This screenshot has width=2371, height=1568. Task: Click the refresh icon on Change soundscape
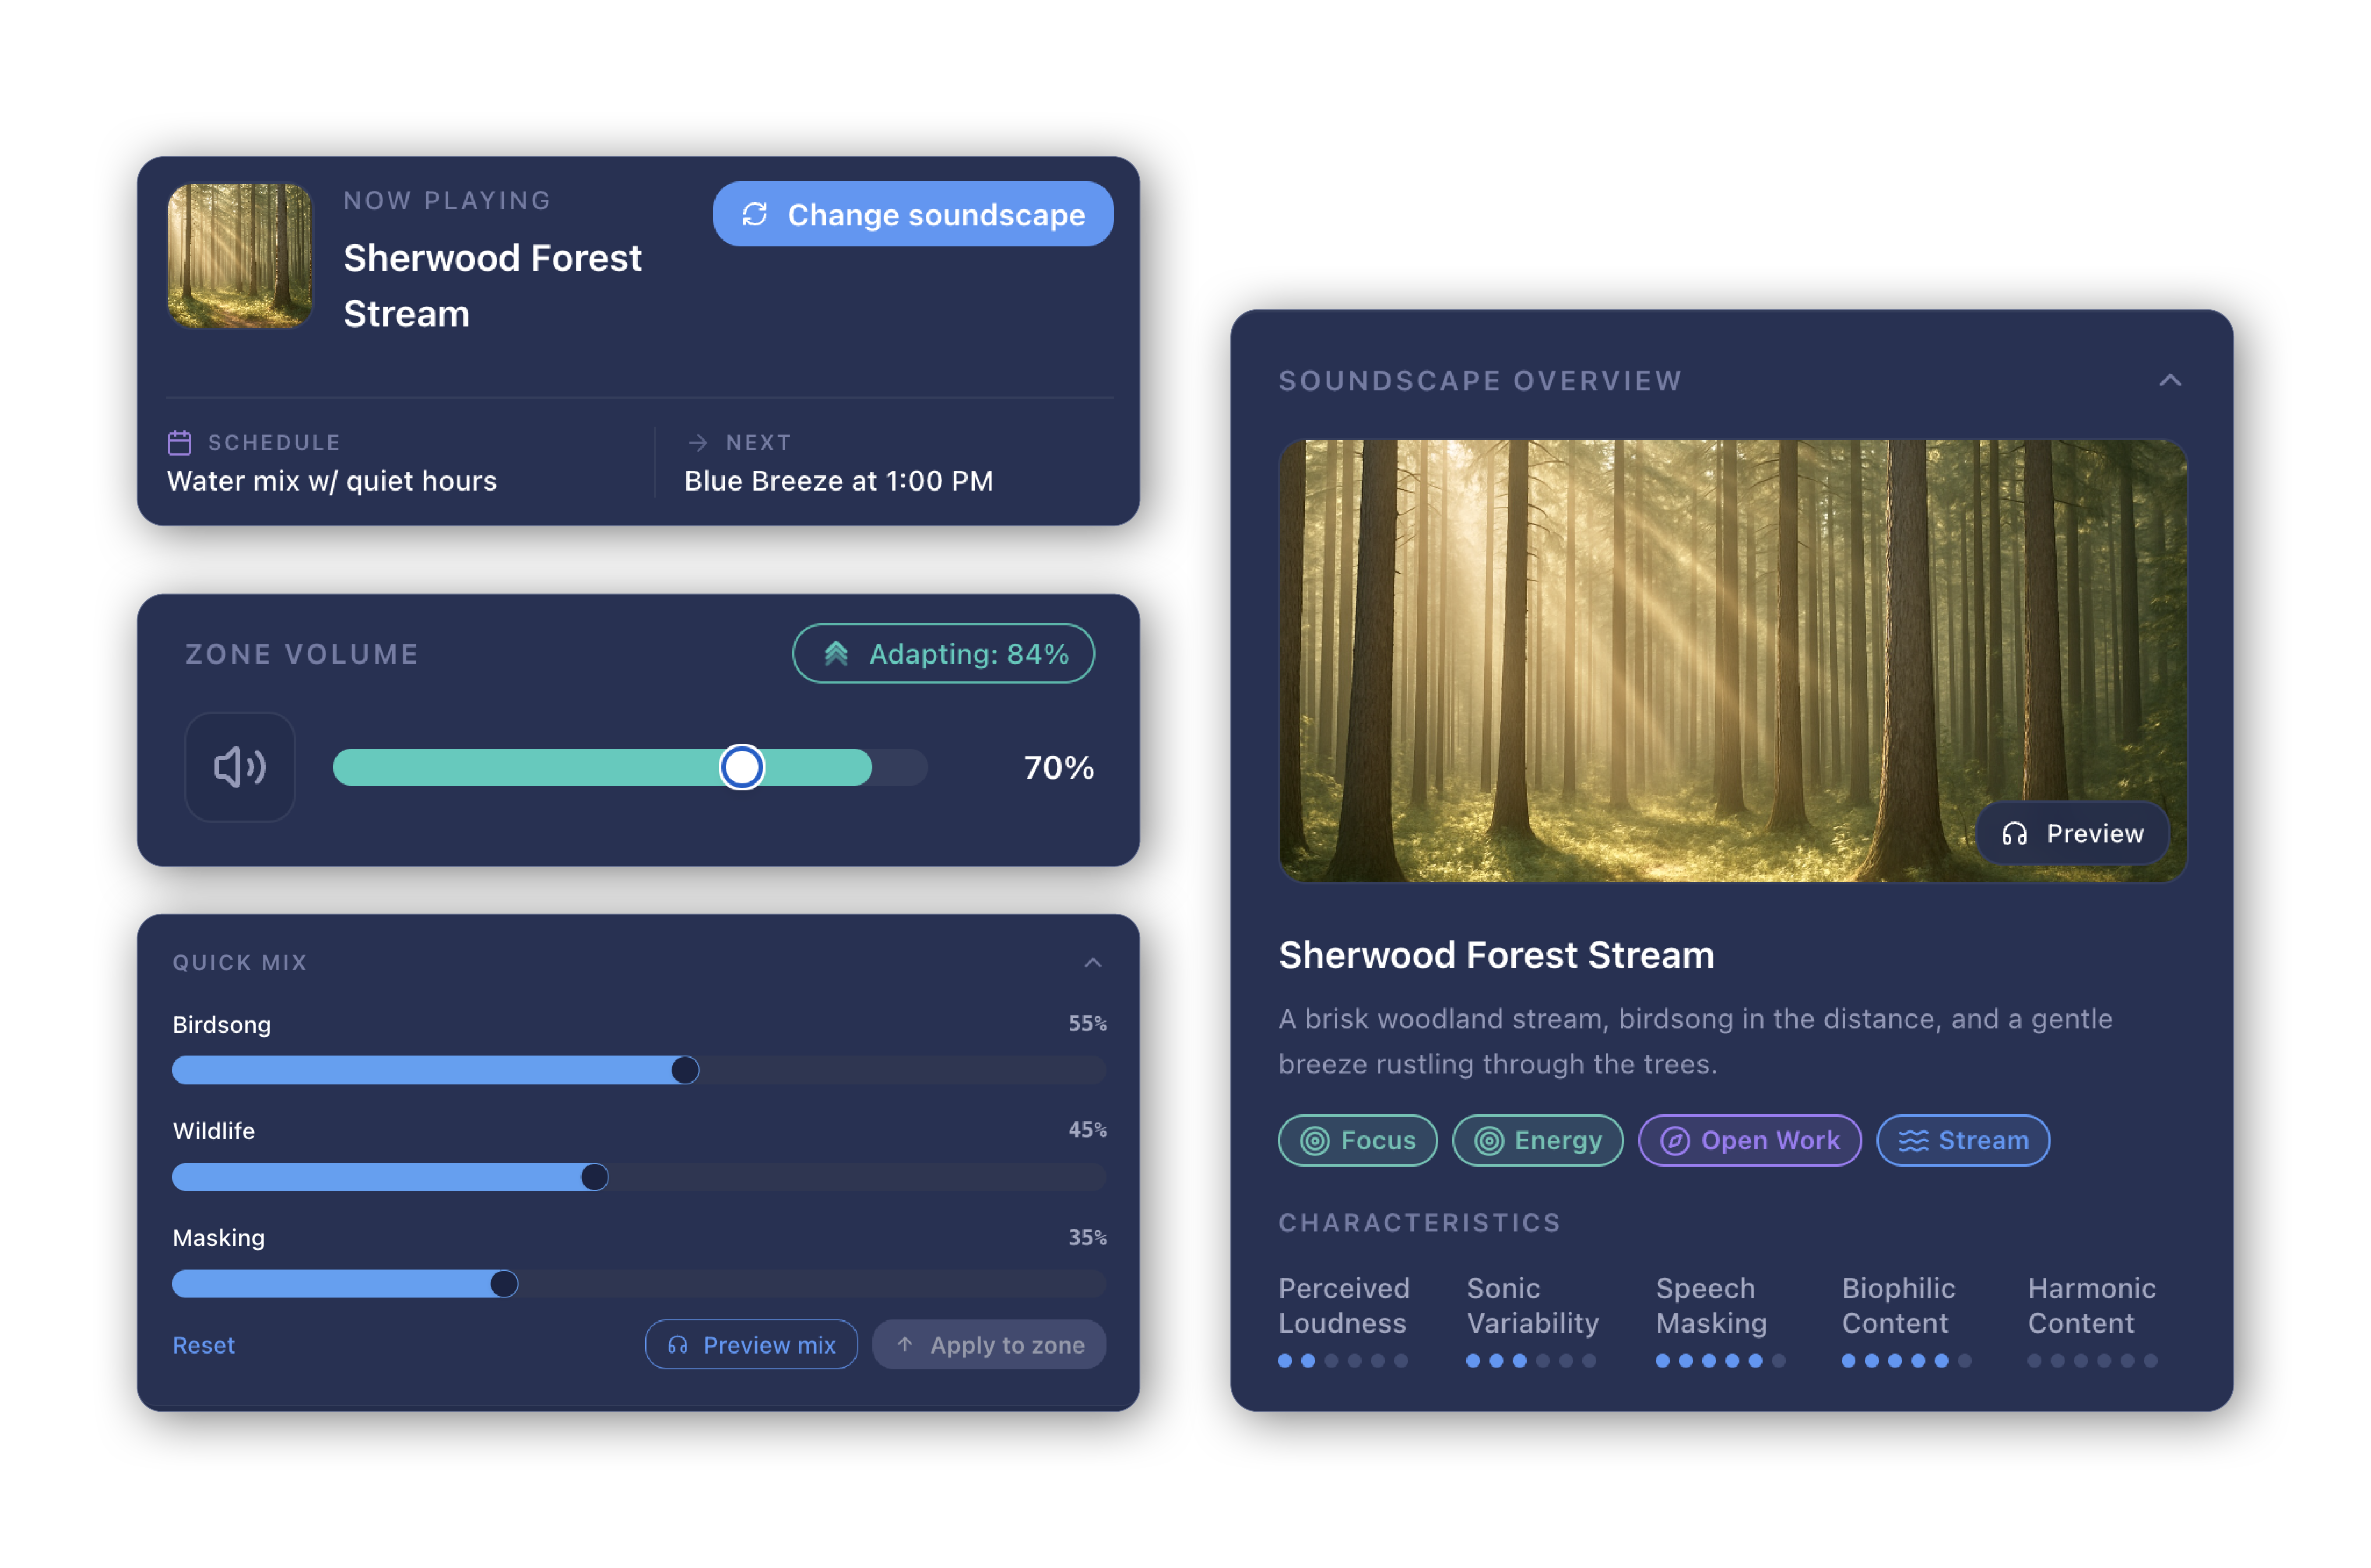click(x=755, y=215)
